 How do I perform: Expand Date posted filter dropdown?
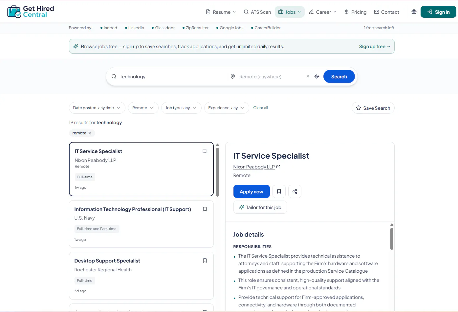(97, 108)
